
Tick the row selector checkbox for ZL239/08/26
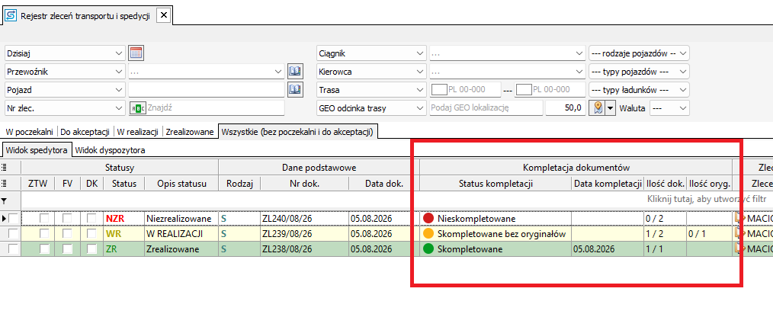click(x=14, y=233)
